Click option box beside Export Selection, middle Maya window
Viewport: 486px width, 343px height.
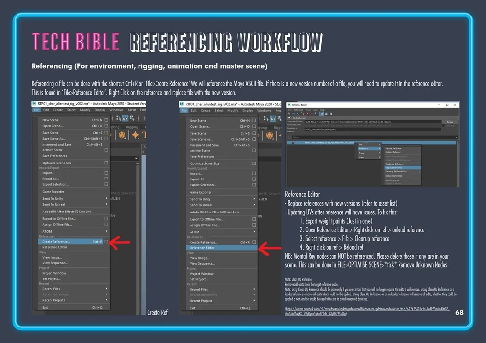coord(254,185)
